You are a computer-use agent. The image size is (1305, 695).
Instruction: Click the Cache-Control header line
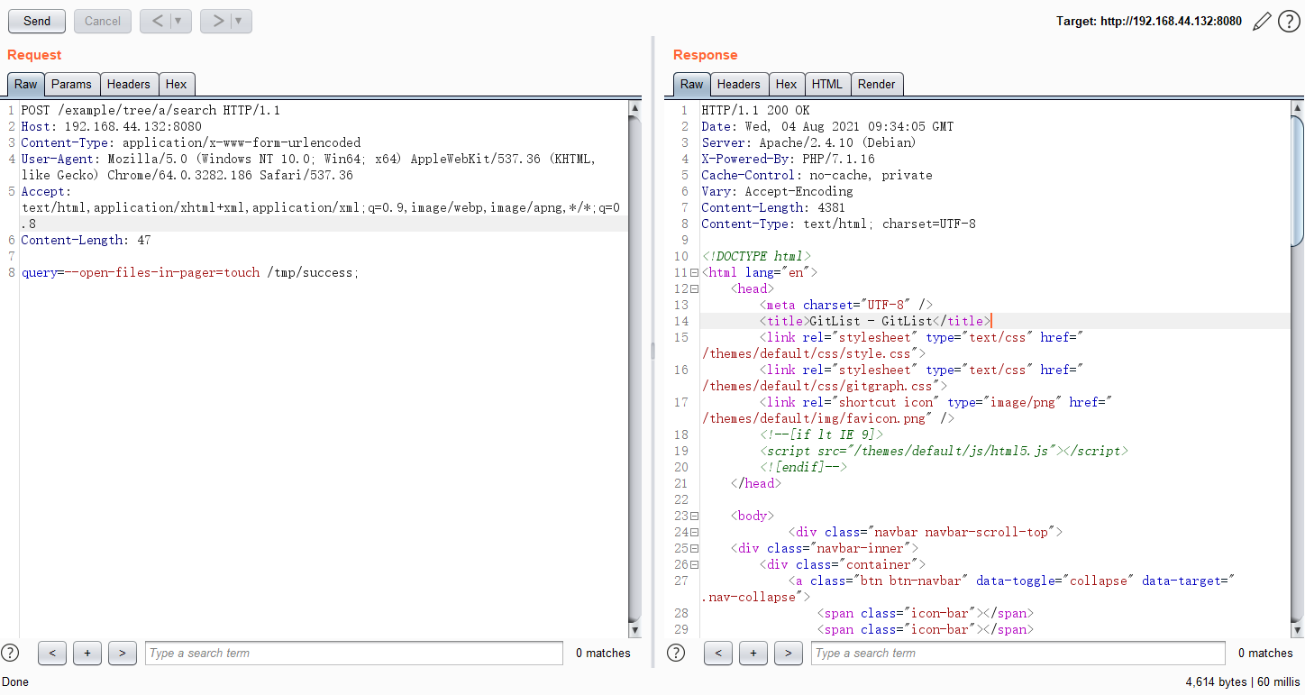817,175
